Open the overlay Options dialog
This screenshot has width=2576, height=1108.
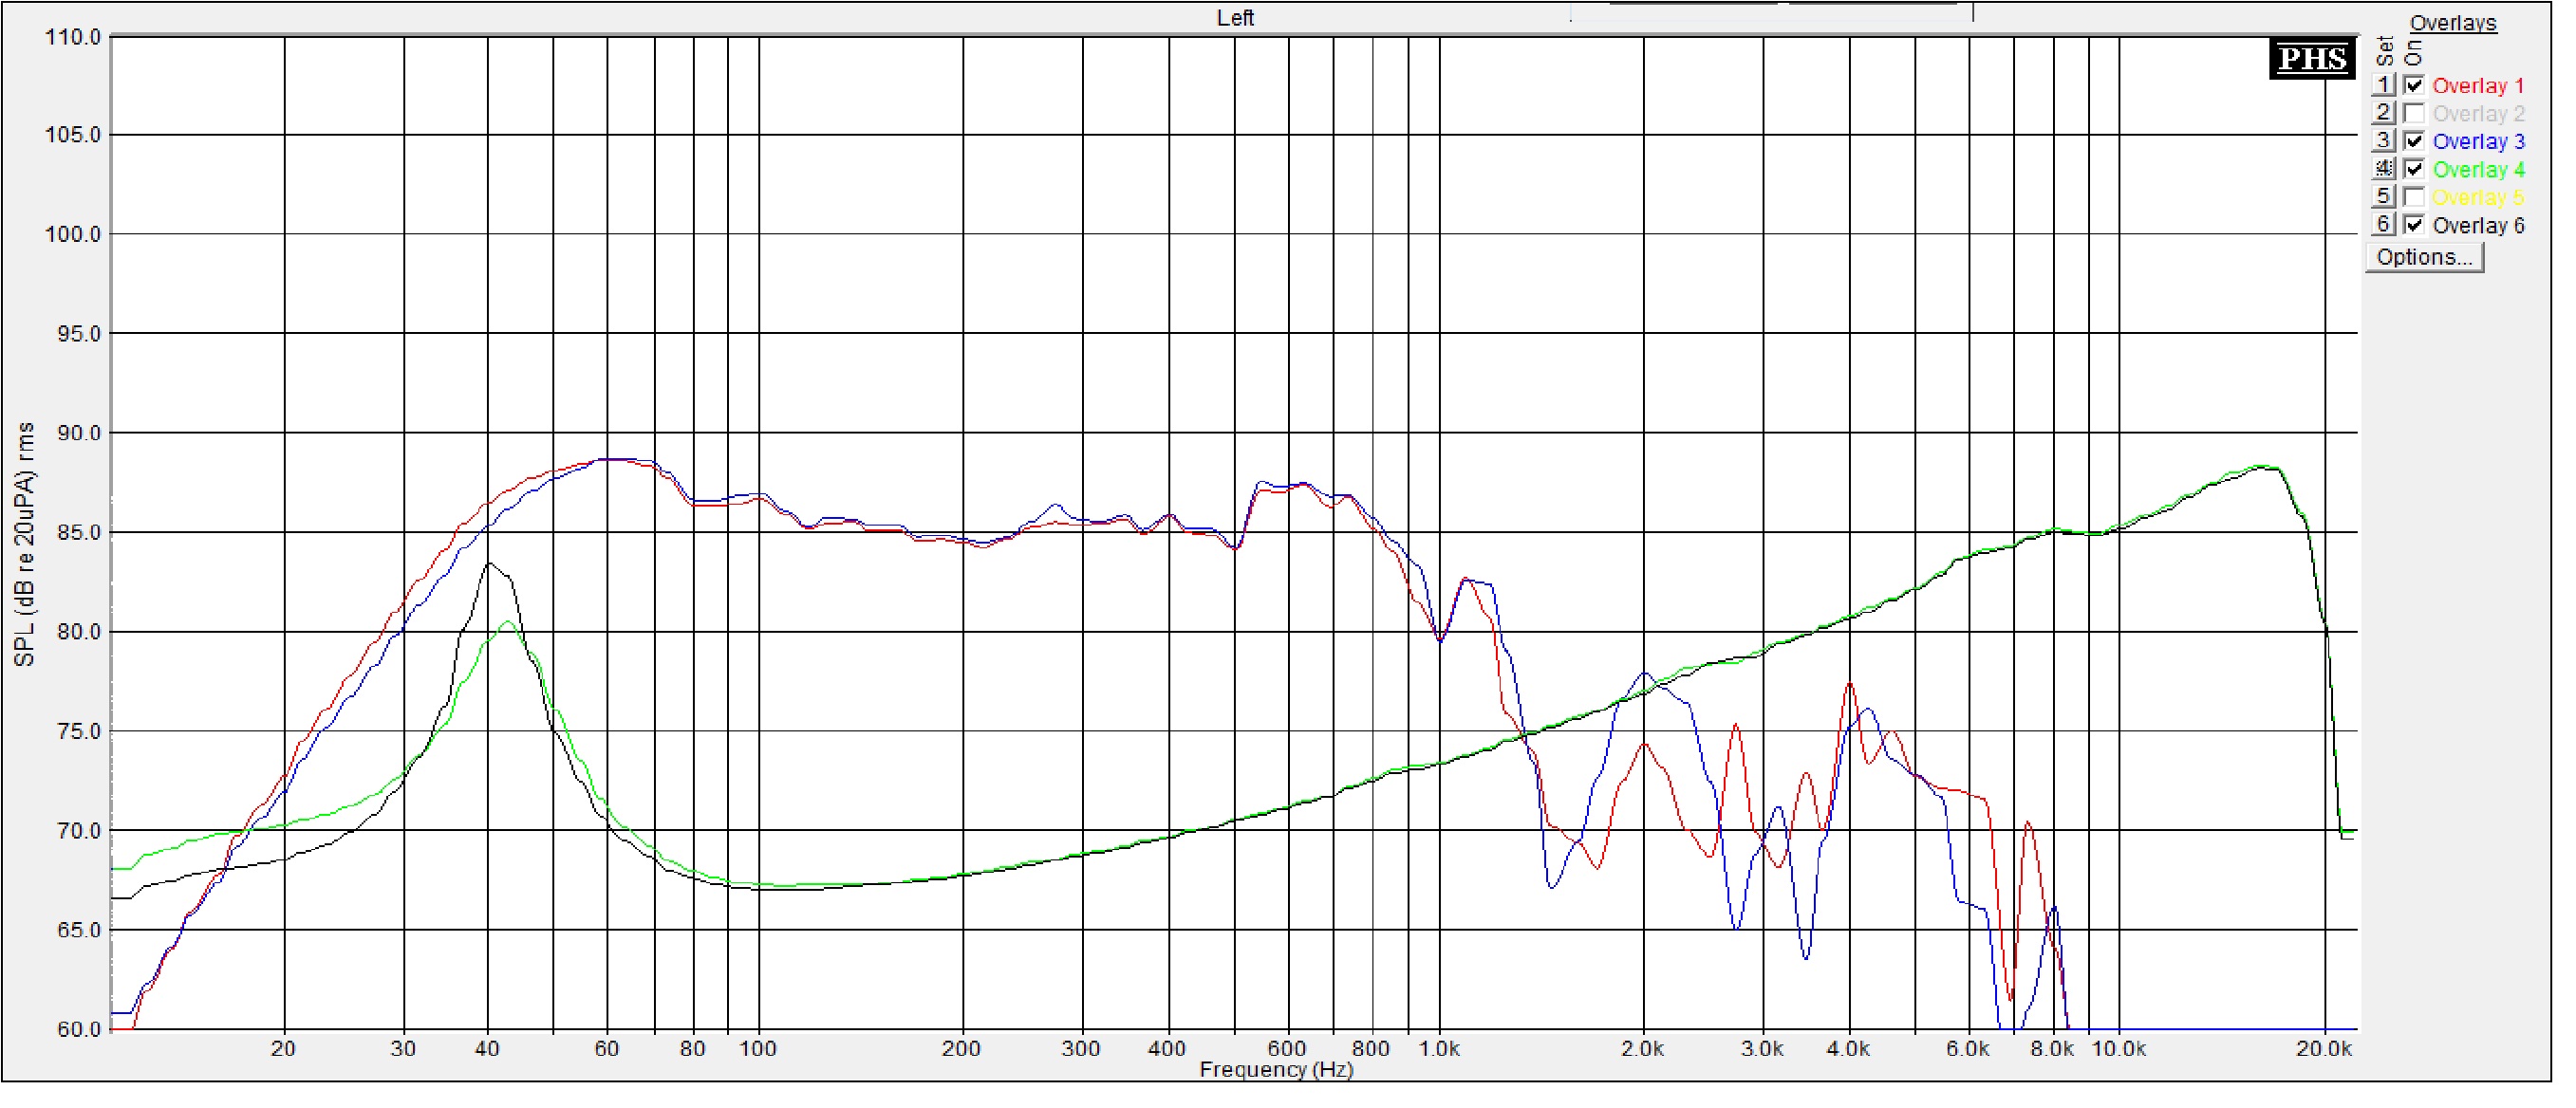(x=2424, y=258)
